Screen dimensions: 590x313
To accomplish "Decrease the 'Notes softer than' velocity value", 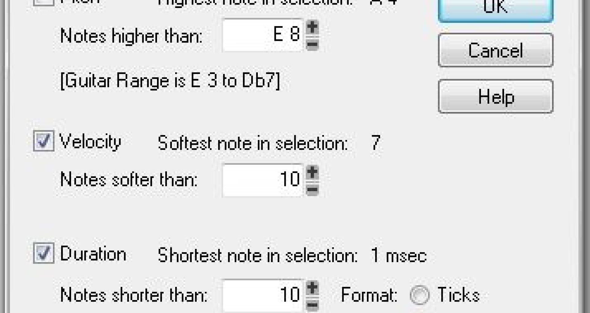I will pyautogui.click(x=313, y=190).
